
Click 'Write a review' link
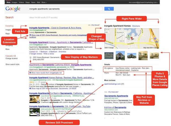(49, 54)
